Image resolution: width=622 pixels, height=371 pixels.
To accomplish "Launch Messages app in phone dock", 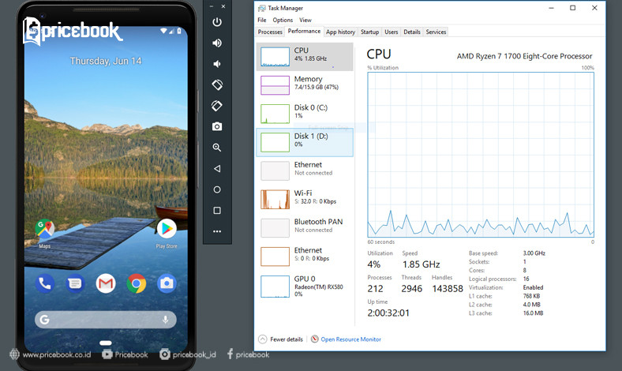I will point(75,283).
